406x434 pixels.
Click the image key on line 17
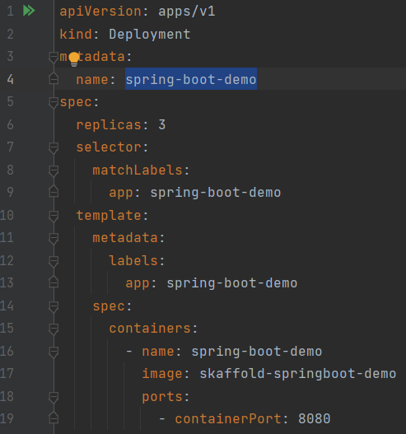click(162, 374)
